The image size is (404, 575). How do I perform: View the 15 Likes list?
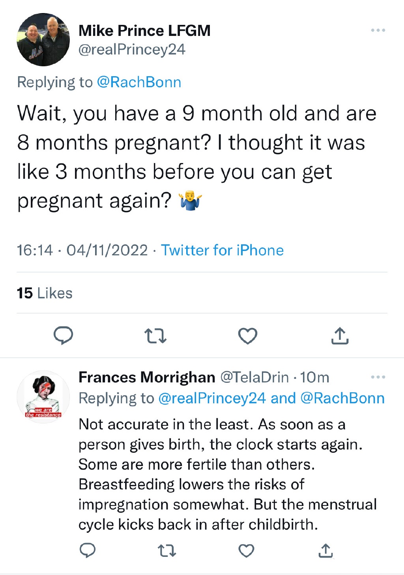(x=45, y=293)
